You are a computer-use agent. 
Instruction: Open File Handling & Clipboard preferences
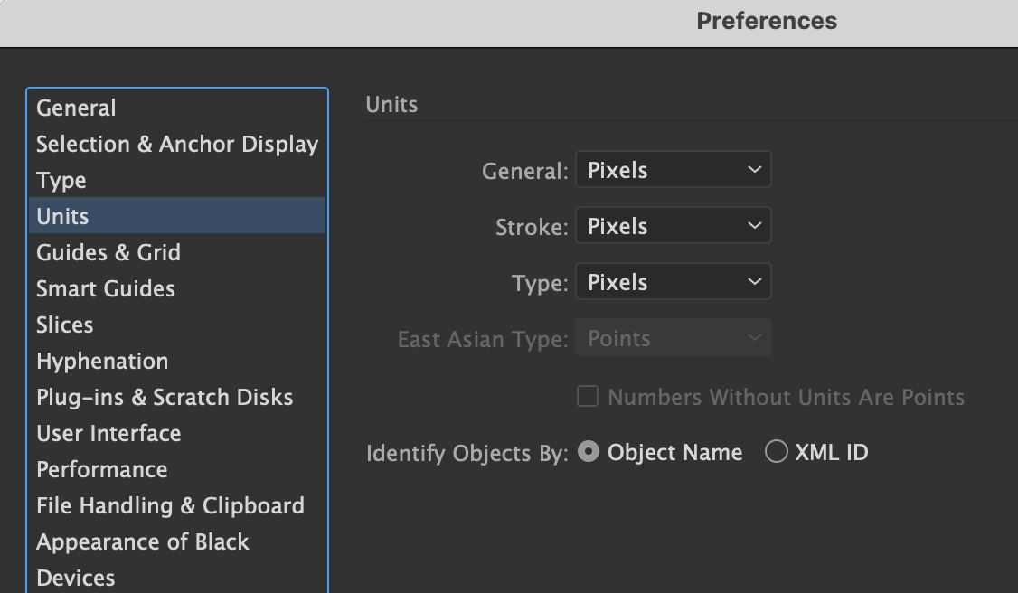[176, 506]
